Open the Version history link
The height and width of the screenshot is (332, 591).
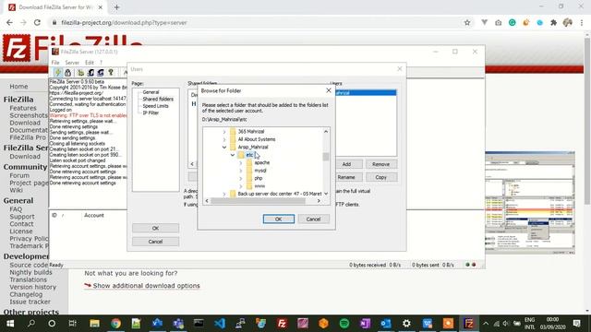[x=33, y=287]
